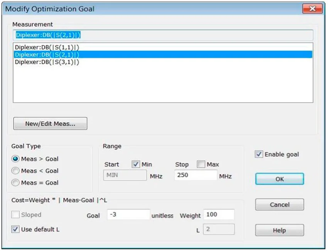Focus the Weight field showing 100
The height and width of the screenshot is (251, 328).
pos(219,215)
